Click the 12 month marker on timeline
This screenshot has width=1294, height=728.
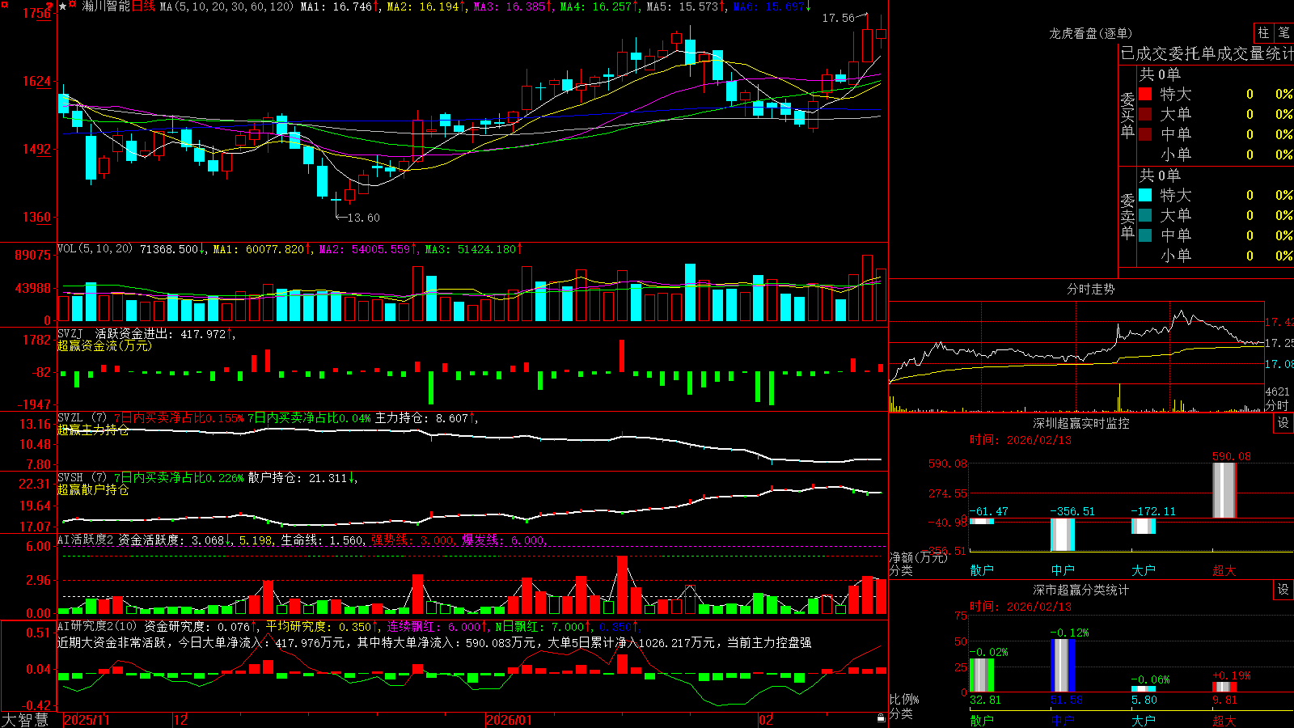tap(181, 720)
